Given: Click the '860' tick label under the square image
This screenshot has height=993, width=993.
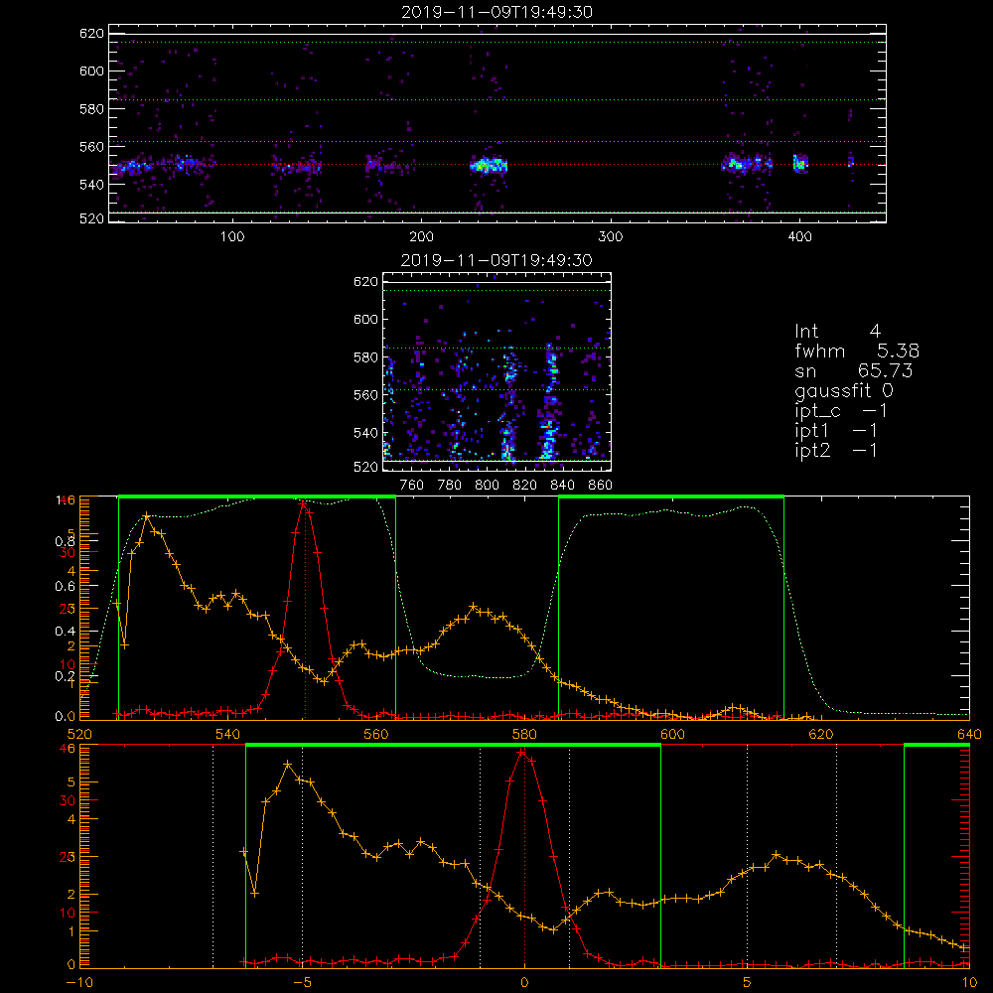Looking at the screenshot, I should (601, 486).
